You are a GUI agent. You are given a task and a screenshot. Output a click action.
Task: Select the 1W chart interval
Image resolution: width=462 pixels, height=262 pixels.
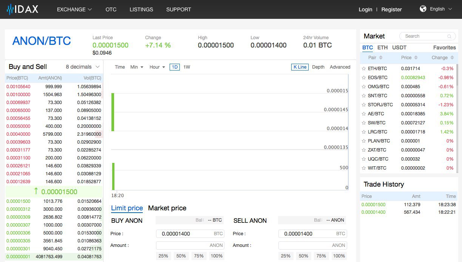[187, 67]
